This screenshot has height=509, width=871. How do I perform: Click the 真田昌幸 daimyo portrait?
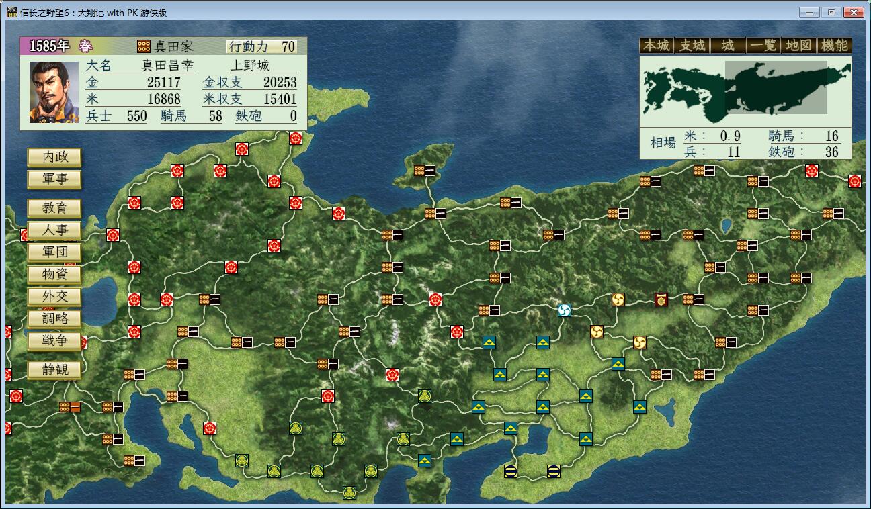(x=54, y=93)
